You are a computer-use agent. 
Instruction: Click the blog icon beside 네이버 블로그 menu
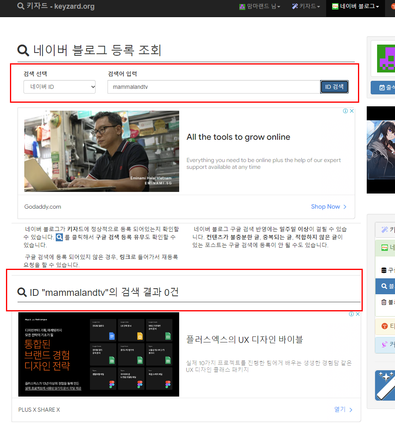coord(335,6)
